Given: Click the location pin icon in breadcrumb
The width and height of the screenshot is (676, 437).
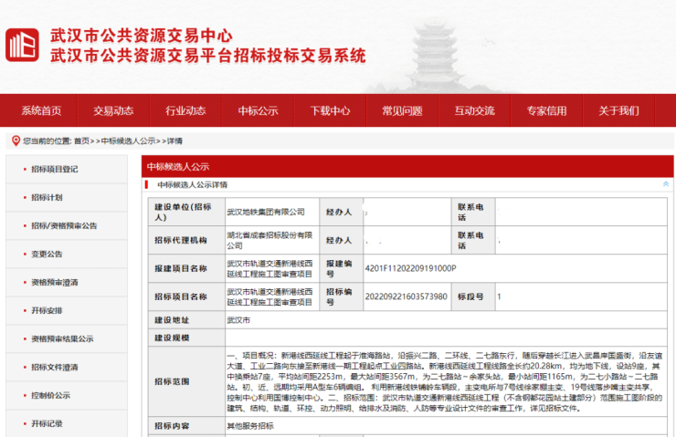Looking at the screenshot, I should 15,141.
